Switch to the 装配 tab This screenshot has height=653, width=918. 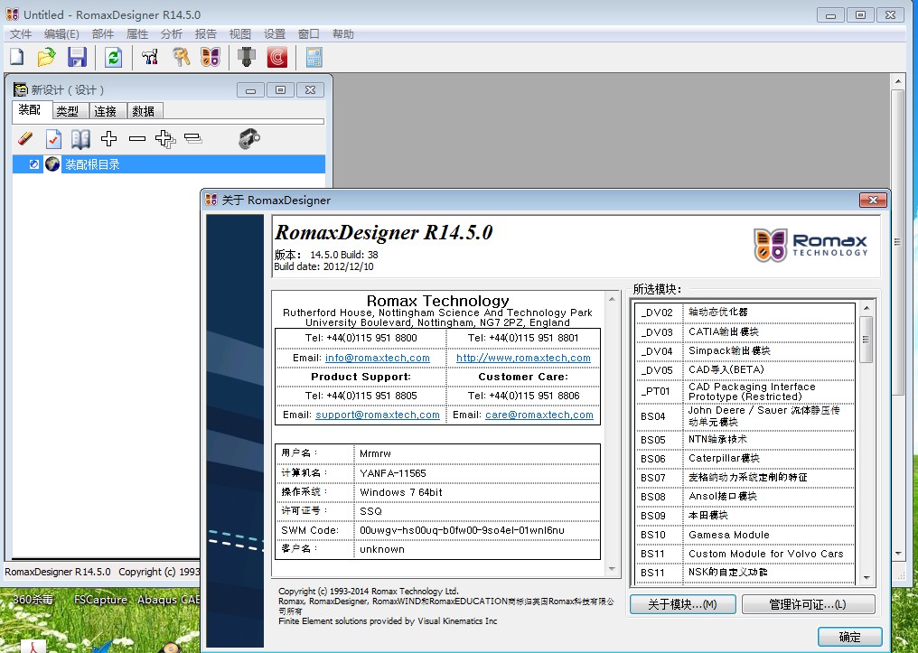(x=30, y=110)
